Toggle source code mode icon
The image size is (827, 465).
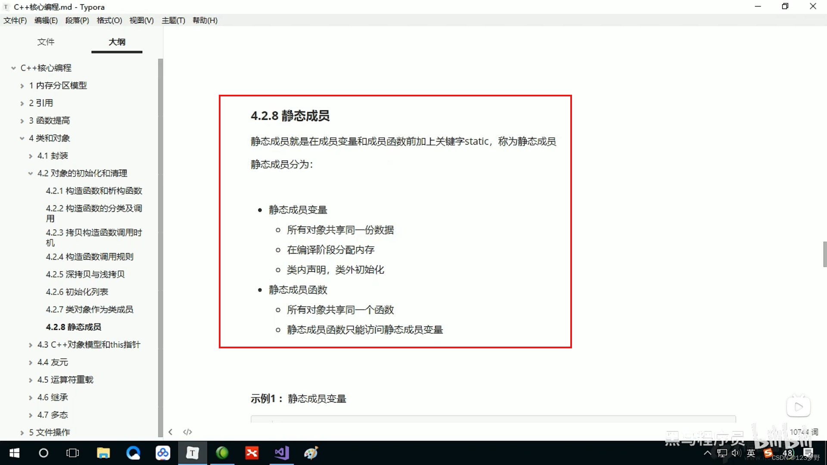(187, 432)
